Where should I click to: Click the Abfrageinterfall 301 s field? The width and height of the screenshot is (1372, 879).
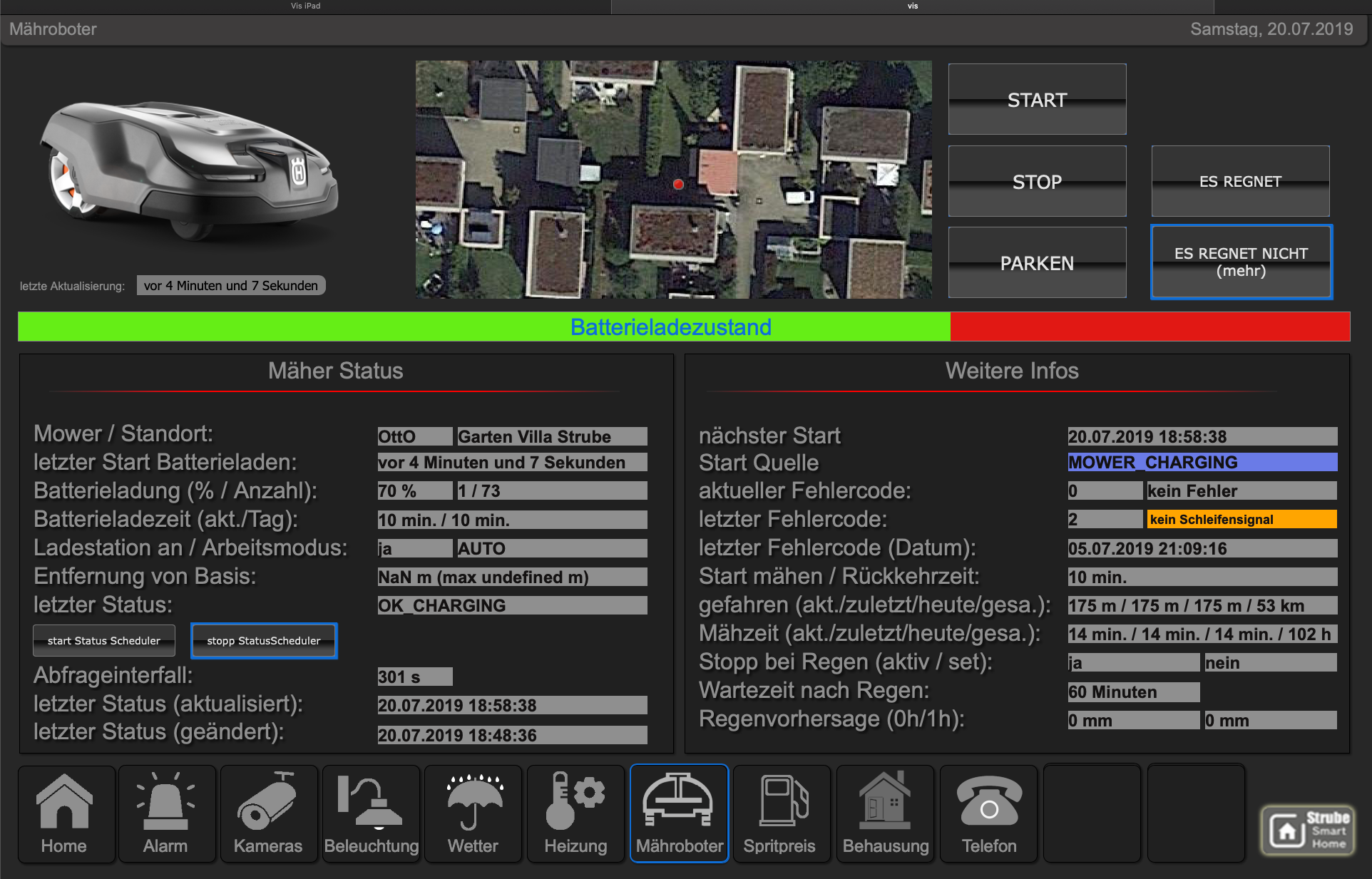415,677
